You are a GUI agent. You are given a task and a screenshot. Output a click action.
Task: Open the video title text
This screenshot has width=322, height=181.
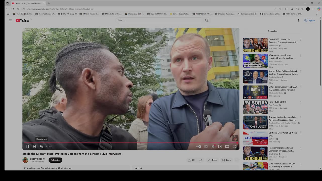[72, 154]
